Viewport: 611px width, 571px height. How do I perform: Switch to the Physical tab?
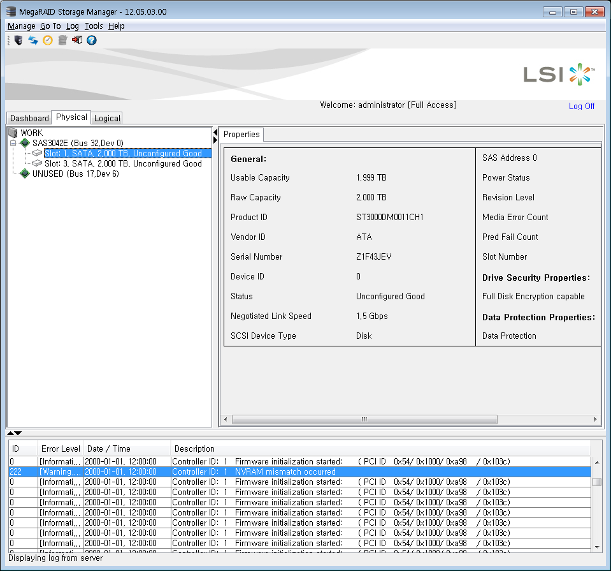pyautogui.click(x=71, y=117)
